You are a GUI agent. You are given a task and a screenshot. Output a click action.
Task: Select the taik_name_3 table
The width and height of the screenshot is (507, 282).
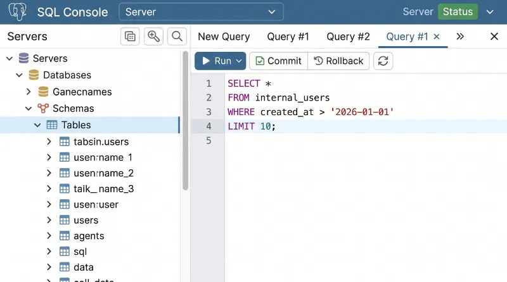[104, 189]
